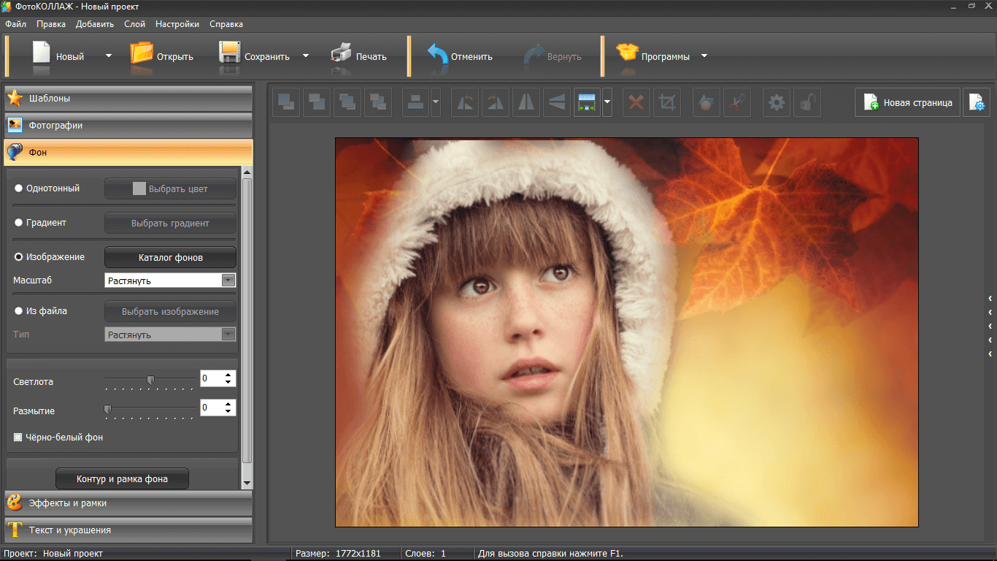
Task: Expand the Новый button dropdown arrow
Action: coord(109,56)
